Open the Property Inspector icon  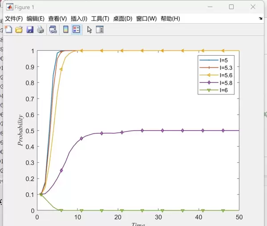click(x=100, y=29)
